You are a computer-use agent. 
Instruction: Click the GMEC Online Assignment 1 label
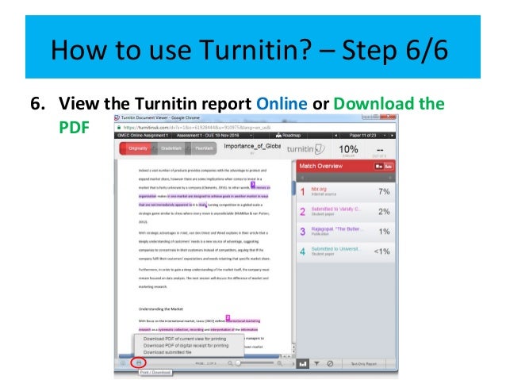tap(143, 136)
